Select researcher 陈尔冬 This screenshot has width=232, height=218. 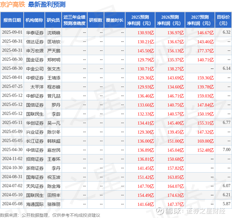pyautogui.click(x=54, y=132)
